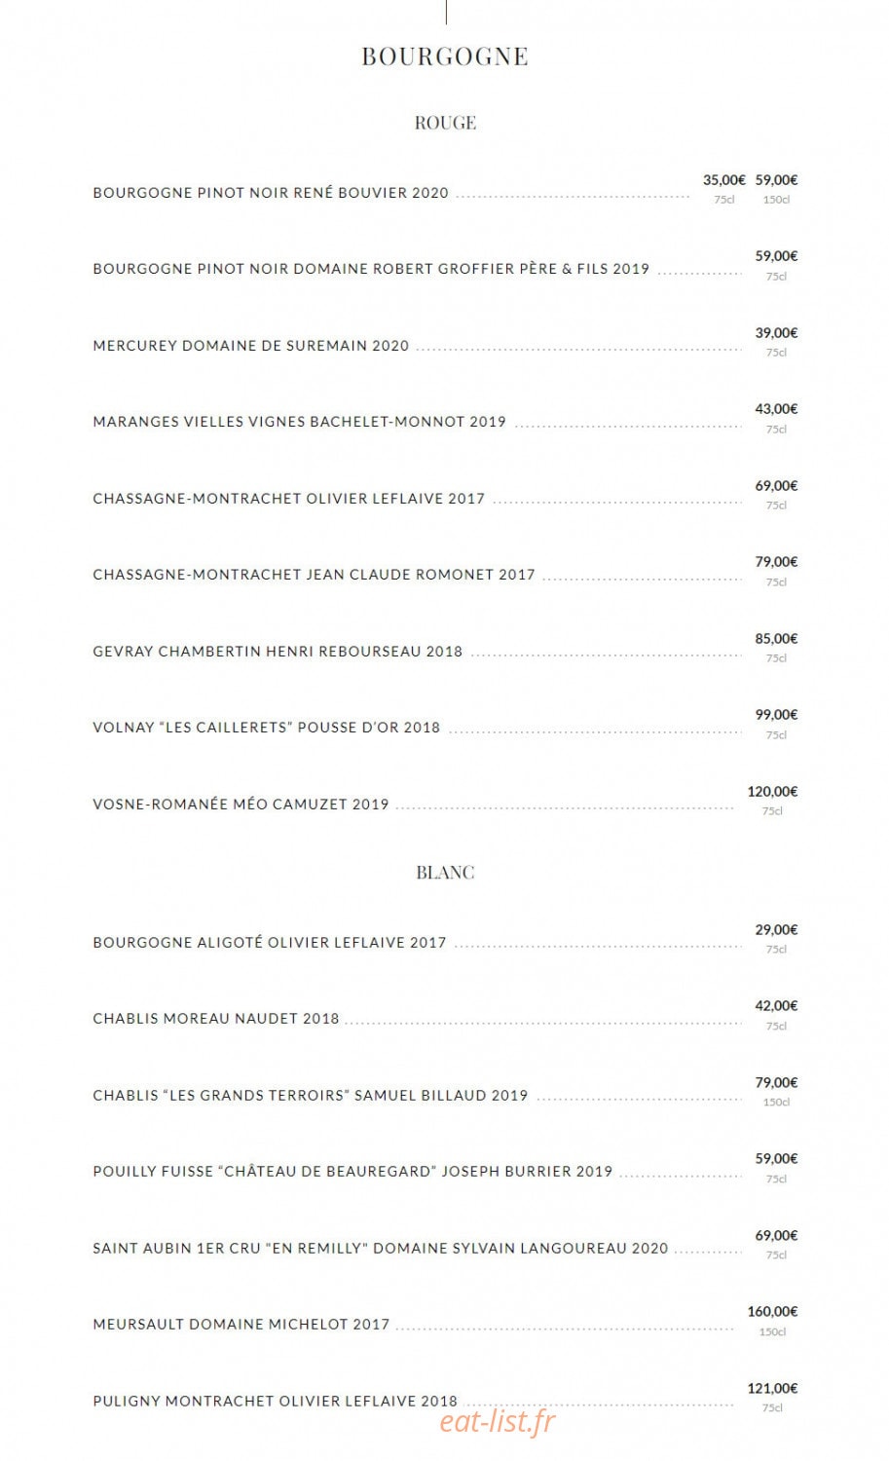Click the 120,00€ Vosne-Romanée price

[x=772, y=792]
